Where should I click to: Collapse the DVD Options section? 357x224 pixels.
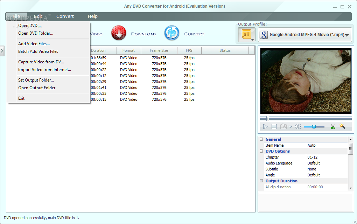[x=261, y=151]
